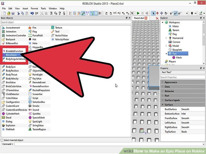Close the Basic Objects panel

click(130, 18)
